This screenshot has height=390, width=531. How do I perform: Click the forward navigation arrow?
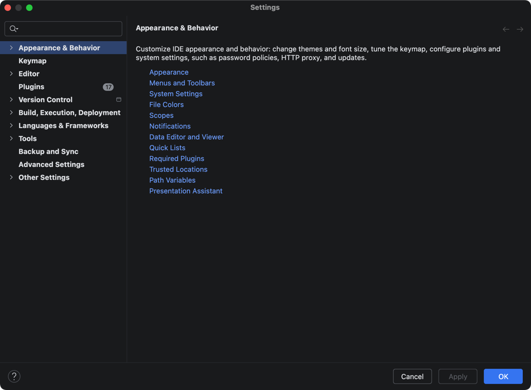tap(520, 29)
